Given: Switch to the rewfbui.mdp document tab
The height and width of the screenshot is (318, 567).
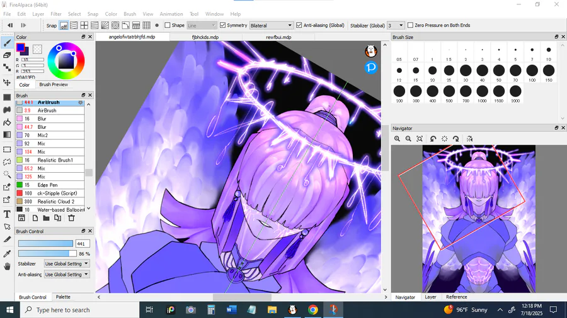Looking at the screenshot, I should tap(278, 37).
